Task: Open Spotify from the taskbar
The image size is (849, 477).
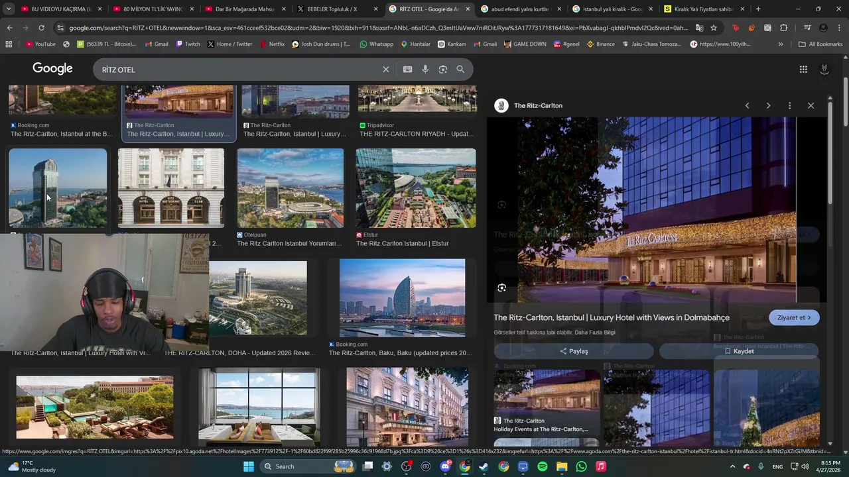Action: (543, 466)
